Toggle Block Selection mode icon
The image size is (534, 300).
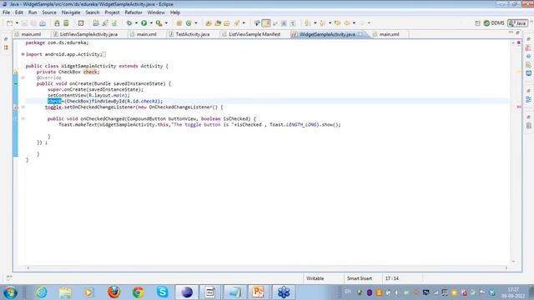[x=284, y=23]
